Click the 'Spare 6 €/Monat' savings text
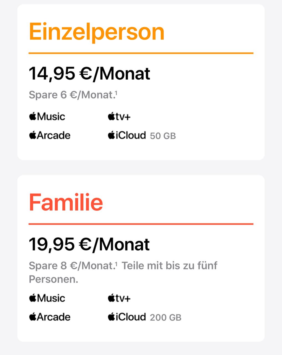Image resolution: width=282 pixels, height=355 pixels. [x=72, y=95]
